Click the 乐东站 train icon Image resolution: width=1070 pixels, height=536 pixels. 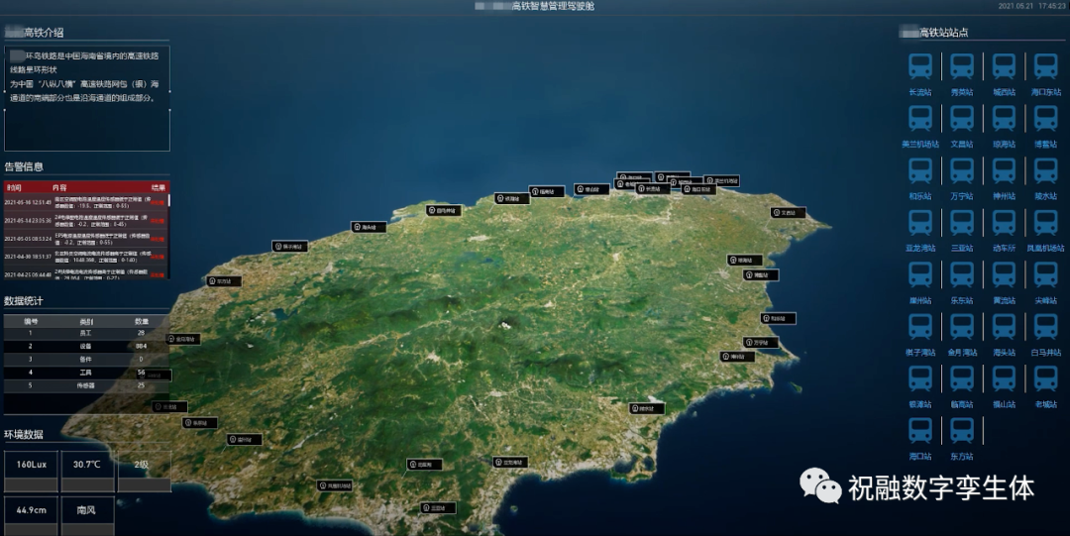coord(961,275)
